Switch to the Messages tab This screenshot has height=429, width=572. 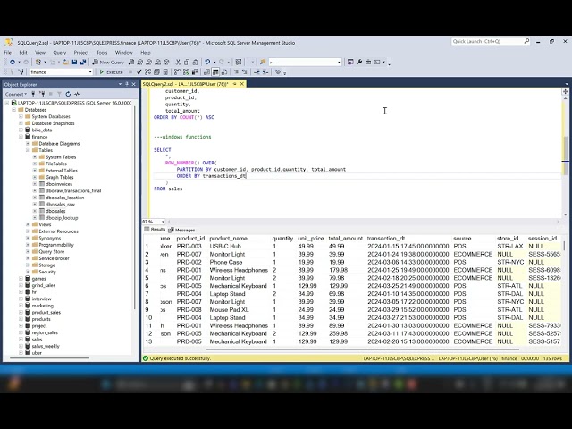point(181,230)
